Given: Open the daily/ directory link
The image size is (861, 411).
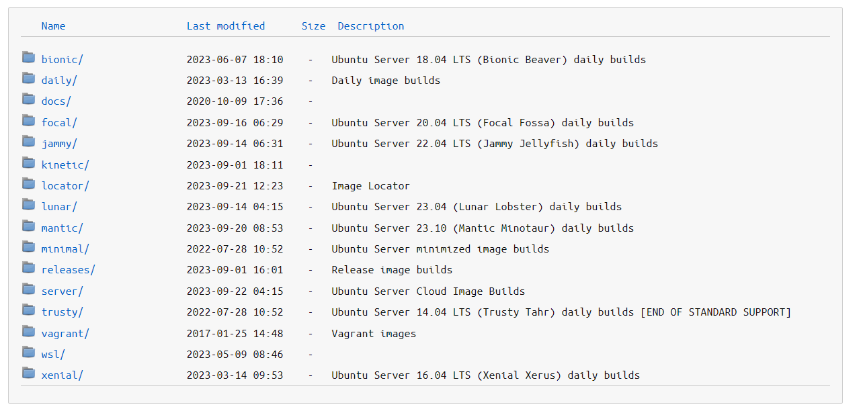Looking at the screenshot, I should tap(59, 81).
